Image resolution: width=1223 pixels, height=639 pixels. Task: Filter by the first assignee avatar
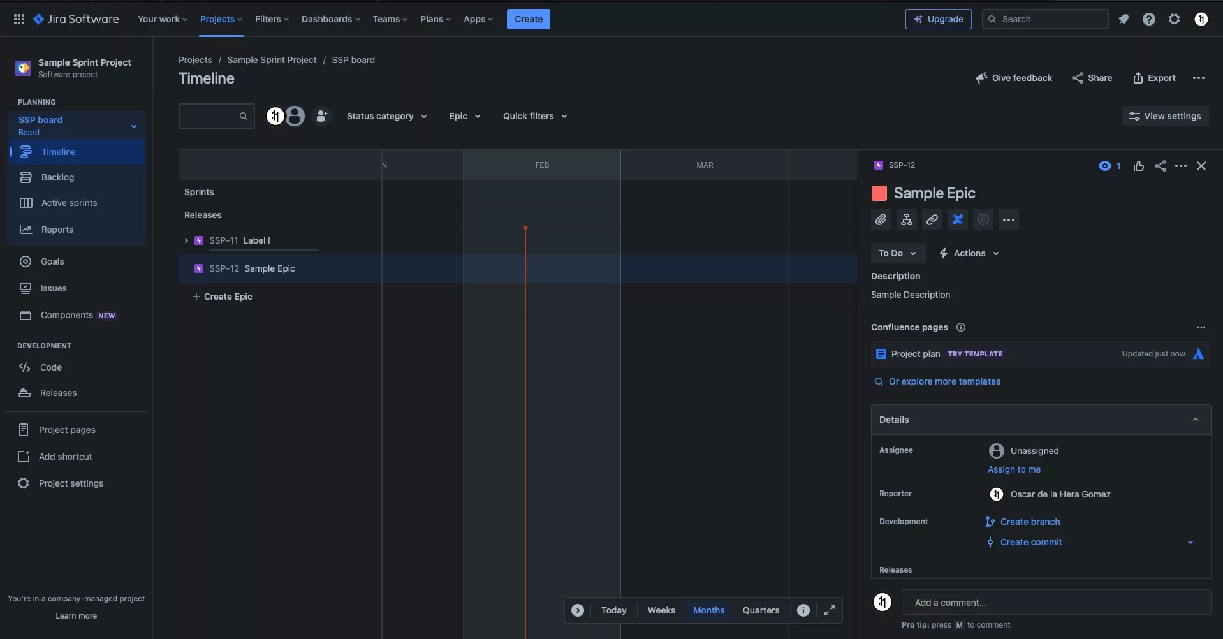coord(275,116)
